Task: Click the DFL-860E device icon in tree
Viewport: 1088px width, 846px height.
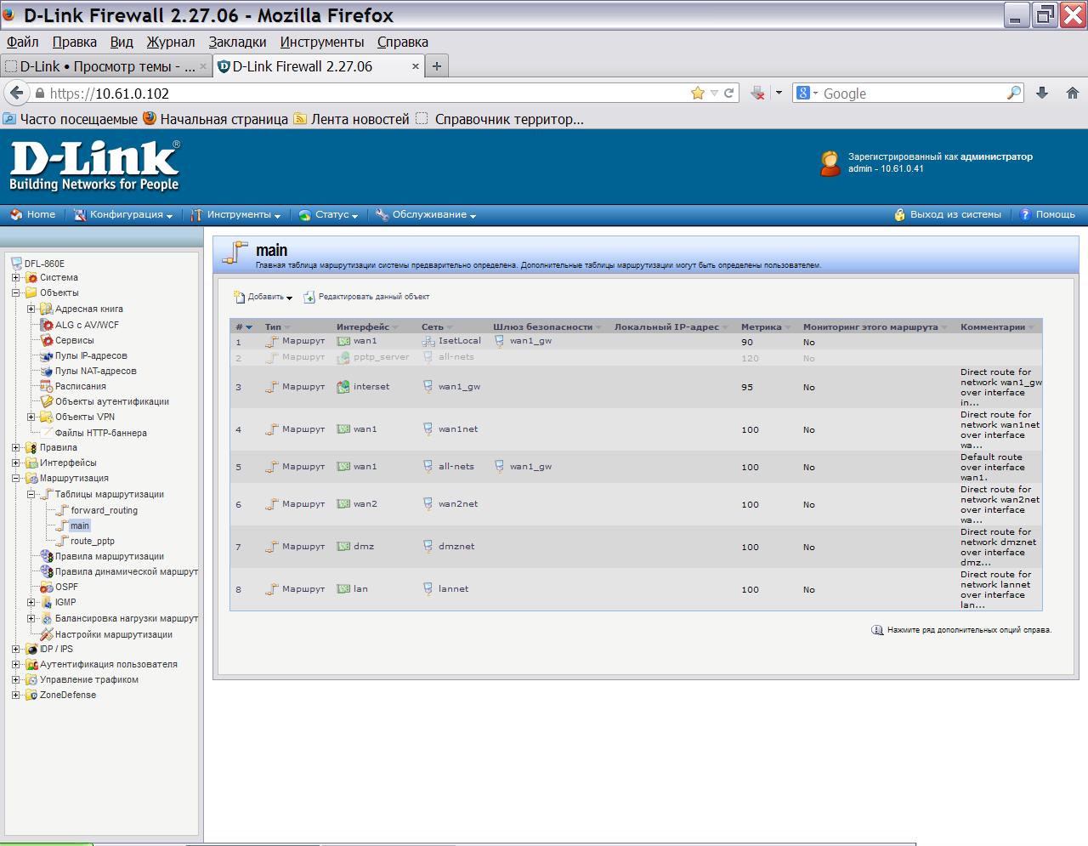Action: [x=16, y=264]
